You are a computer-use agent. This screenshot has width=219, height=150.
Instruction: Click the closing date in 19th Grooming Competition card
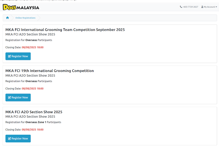(33, 88)
